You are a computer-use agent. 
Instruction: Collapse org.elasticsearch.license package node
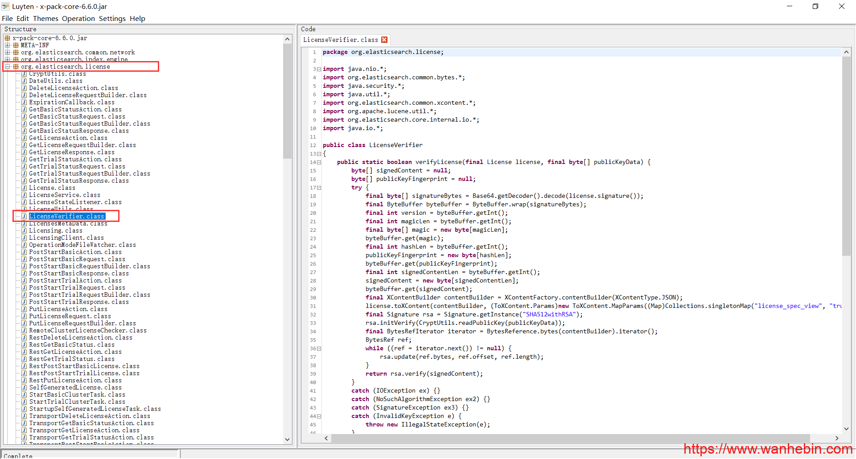pos(7,66)
